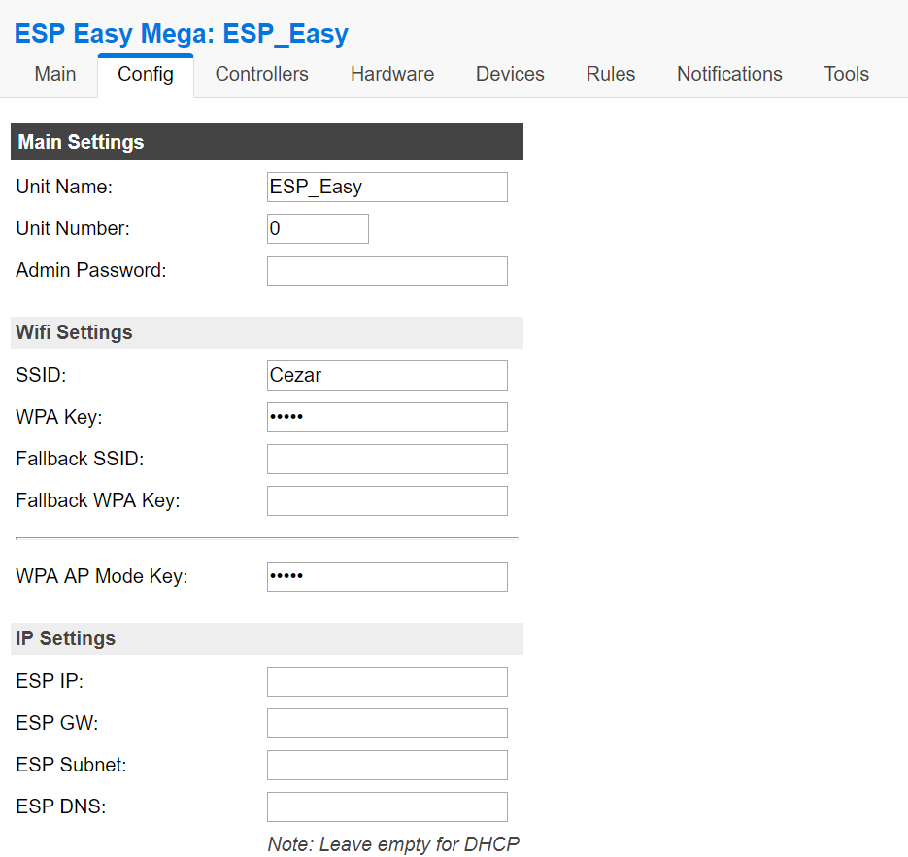Click the Fallback SSID input field
The height and width of the screenshot is (857, 908).
(x=387, y=459)
